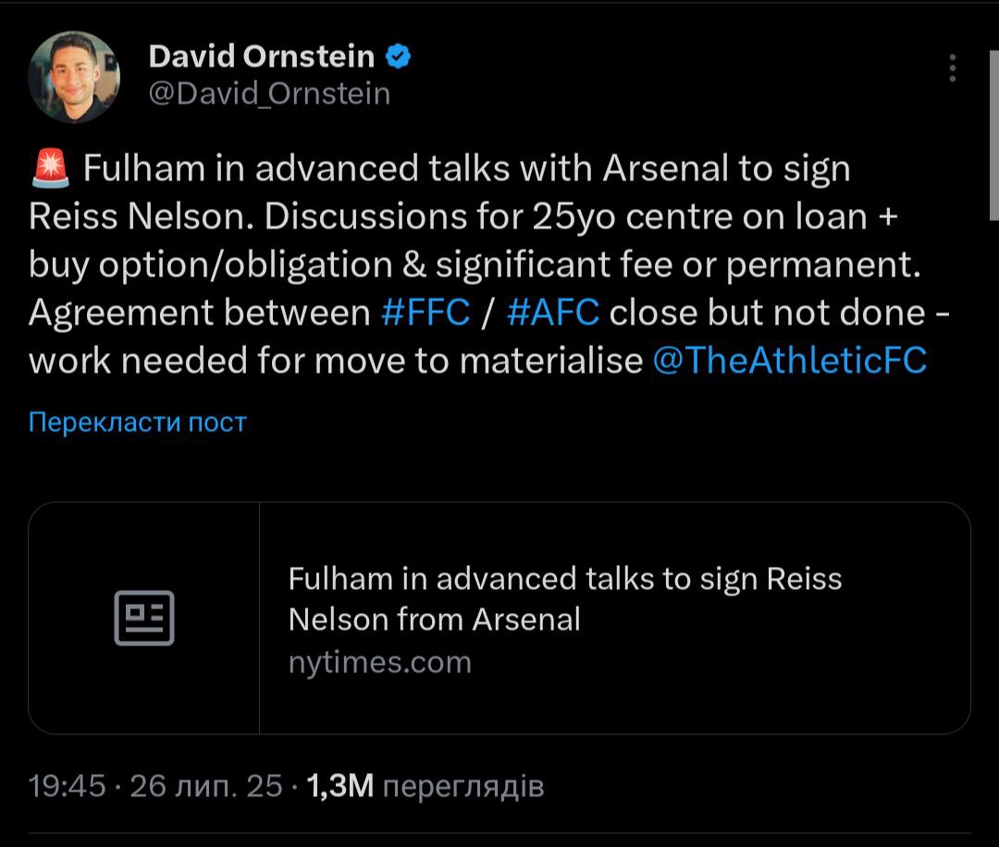This screenshot has width=999, height=847.
Task: Click the "26 лип. 25" post date
Action: 205,787
